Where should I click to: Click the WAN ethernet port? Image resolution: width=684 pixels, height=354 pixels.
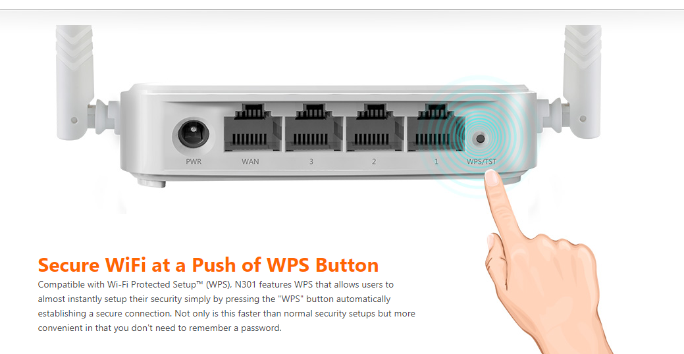252,128
